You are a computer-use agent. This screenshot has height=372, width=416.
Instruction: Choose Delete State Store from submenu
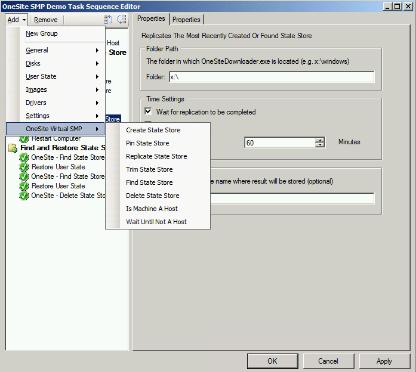pos(158,196)
